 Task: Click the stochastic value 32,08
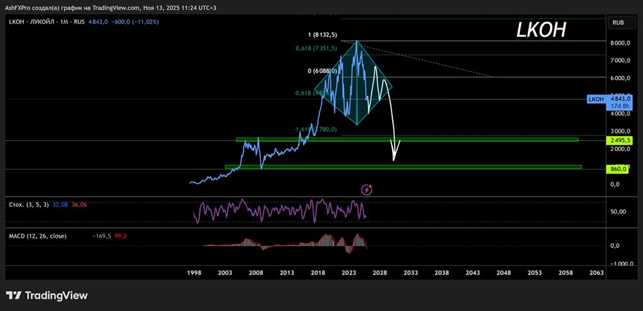[59, 204]
